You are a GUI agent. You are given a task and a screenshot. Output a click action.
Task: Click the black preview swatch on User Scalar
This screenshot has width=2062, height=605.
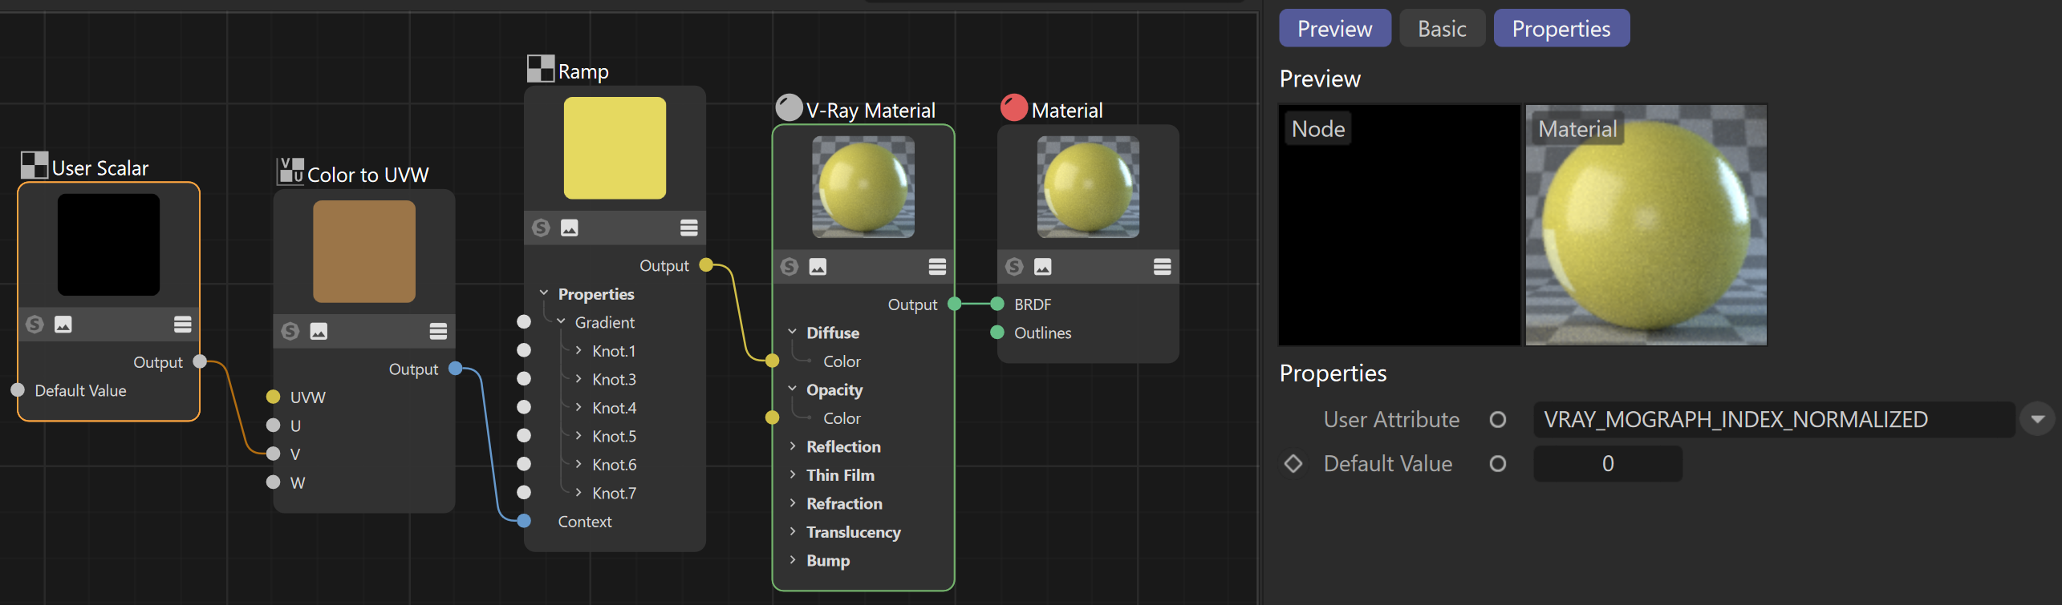pos(108,244)
